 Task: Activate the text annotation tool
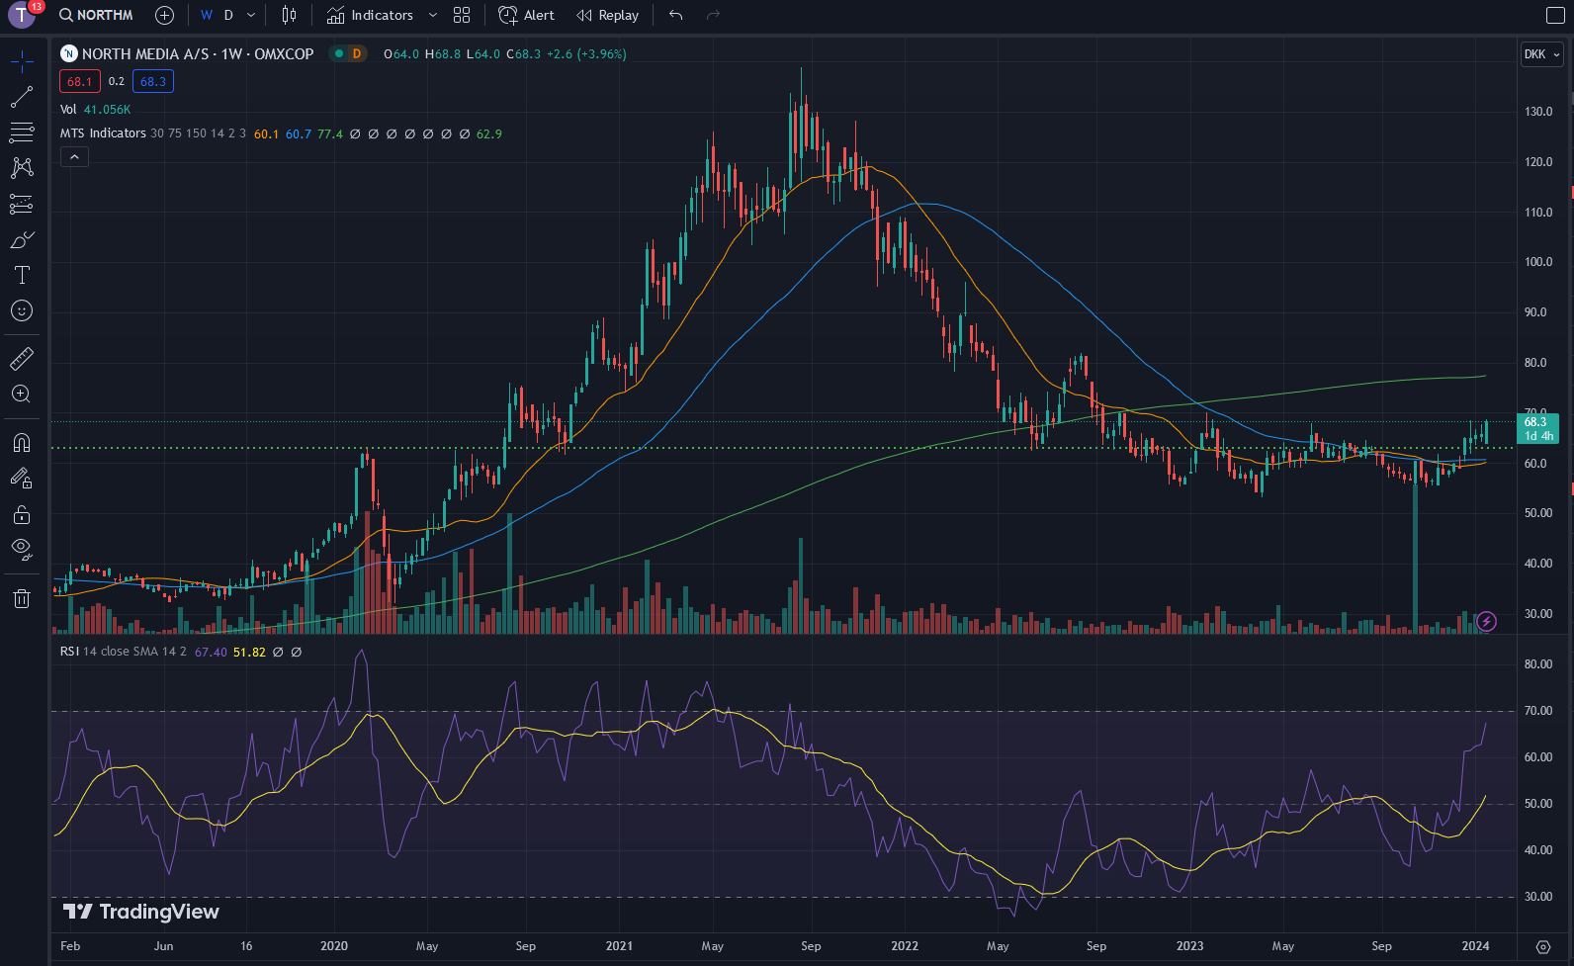click(x=22, y=275)
